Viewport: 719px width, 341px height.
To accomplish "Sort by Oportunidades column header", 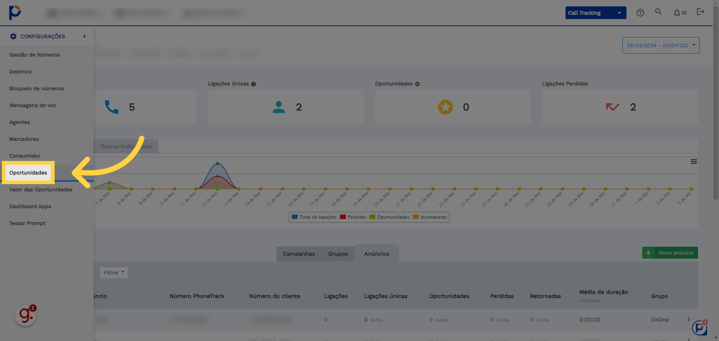I will pos(449,296).
